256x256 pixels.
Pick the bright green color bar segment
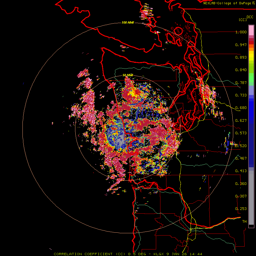[251, 78]
